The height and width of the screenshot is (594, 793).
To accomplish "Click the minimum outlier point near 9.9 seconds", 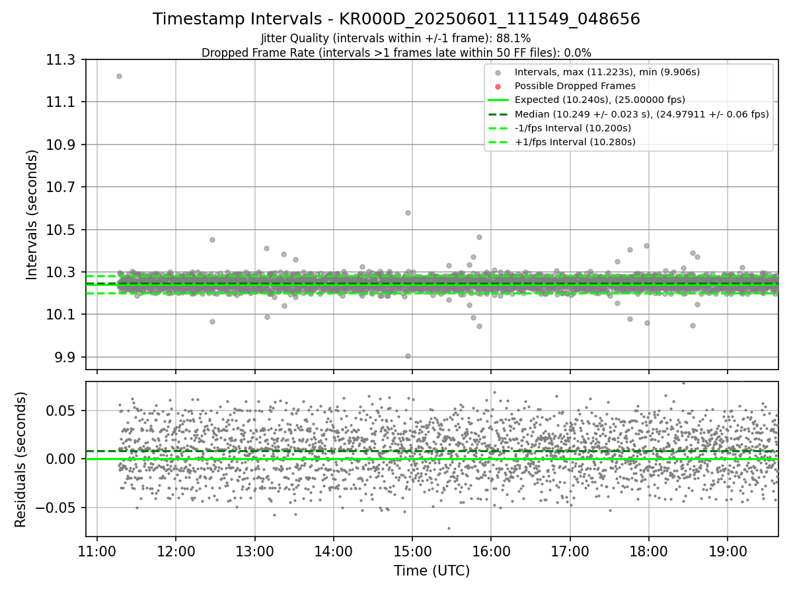I will point(408,356).
